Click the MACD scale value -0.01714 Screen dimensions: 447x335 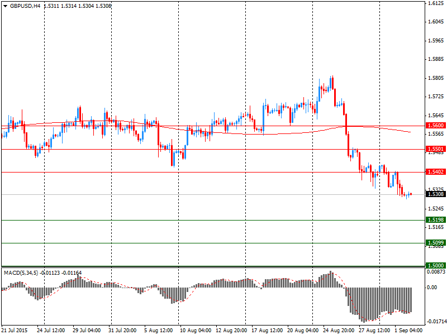pyautogui.click(x=436, y=322)
